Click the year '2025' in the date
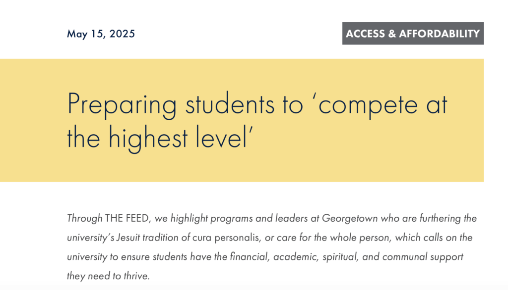Viewport: 508px width, 290px height. pos(122,34)
